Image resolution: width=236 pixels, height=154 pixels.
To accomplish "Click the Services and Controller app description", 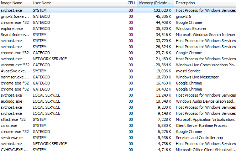I will 199,138.
